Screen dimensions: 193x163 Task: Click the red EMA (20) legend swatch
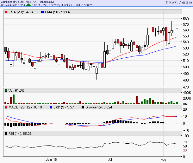pos(6,12)
